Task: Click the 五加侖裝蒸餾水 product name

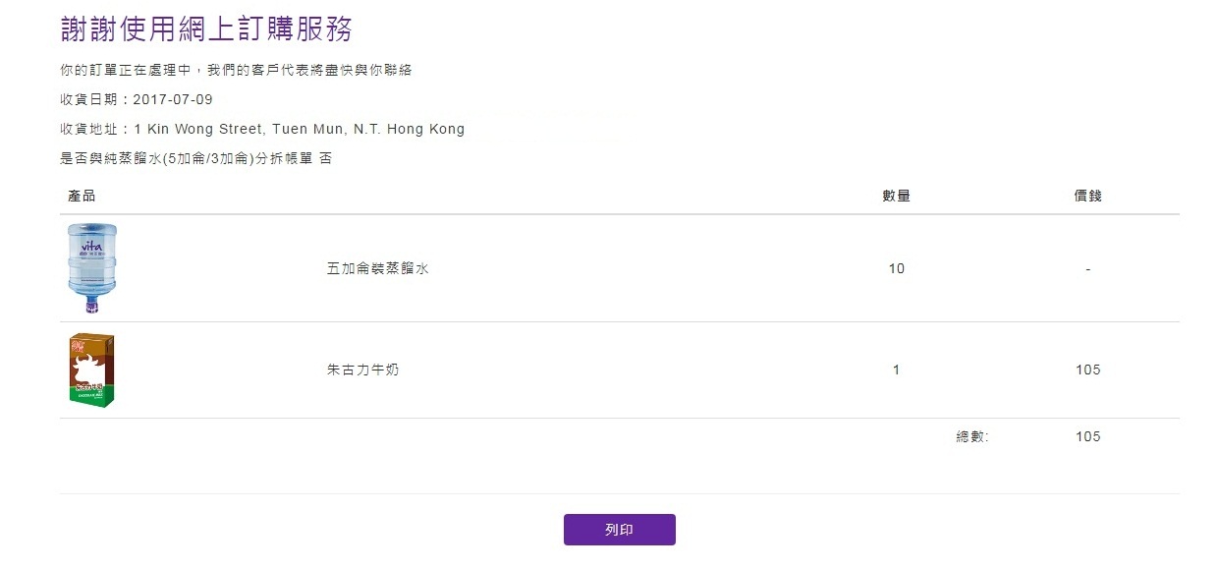Action: (377, 268)
